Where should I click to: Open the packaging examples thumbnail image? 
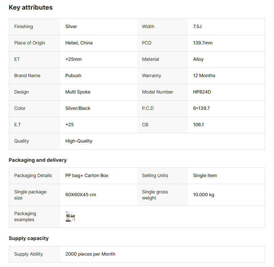click(x=70, y=217)
